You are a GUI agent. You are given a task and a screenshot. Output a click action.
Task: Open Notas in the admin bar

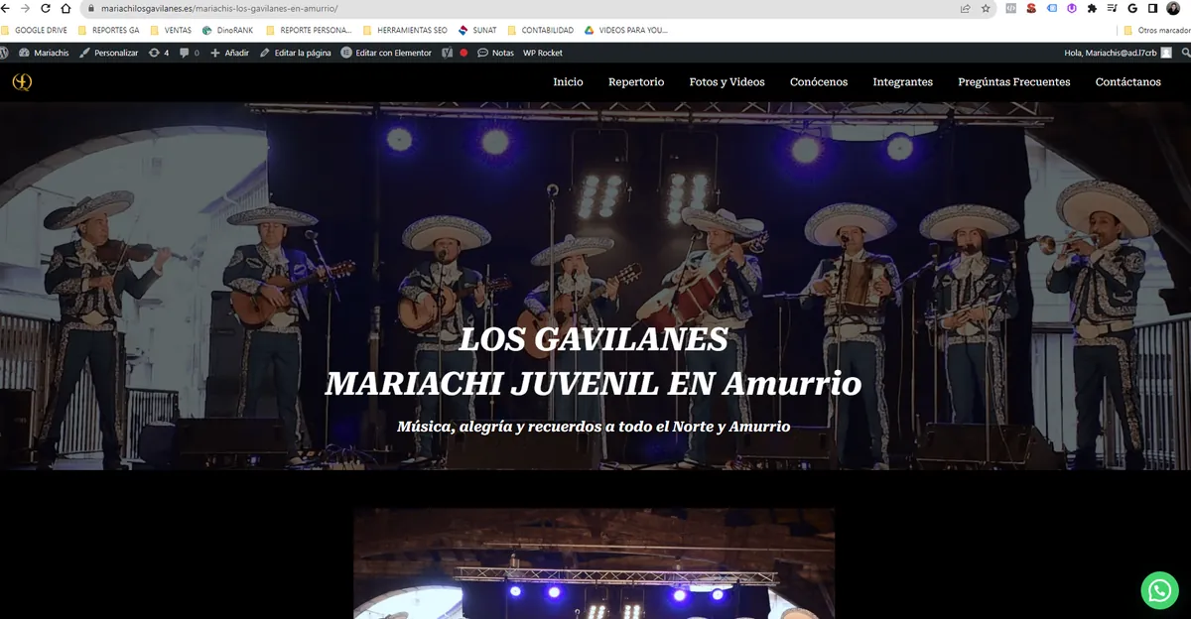pyautogui.click(x=496, y=53)
